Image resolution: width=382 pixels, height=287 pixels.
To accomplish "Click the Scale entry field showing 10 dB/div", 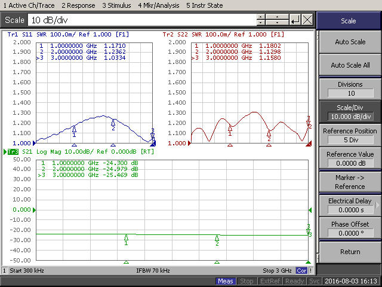I will [x=142, y=20].
